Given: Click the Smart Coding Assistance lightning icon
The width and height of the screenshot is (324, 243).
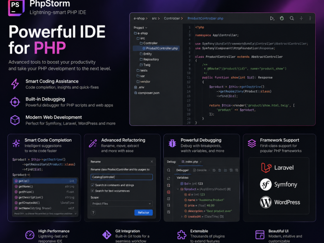Looking at the screenshot, I should 15,84.
